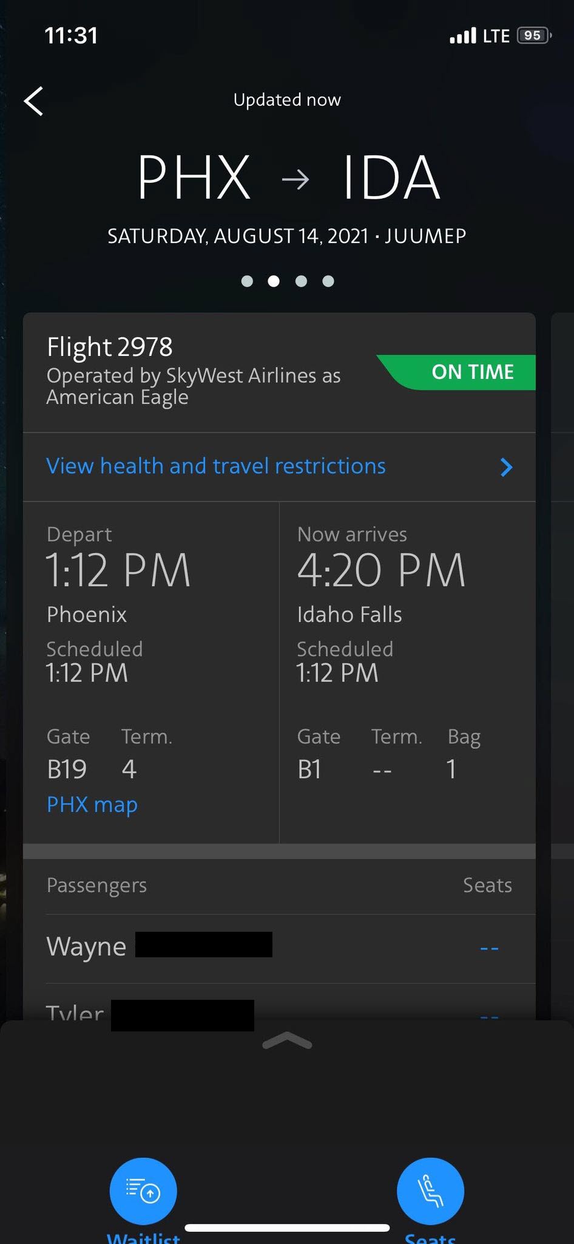Open the PHX map link
Screen dimensions: 574x1244
92,804
